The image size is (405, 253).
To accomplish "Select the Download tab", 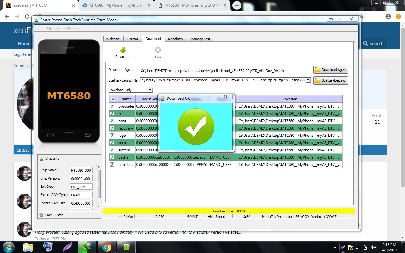I will [153, 39].
